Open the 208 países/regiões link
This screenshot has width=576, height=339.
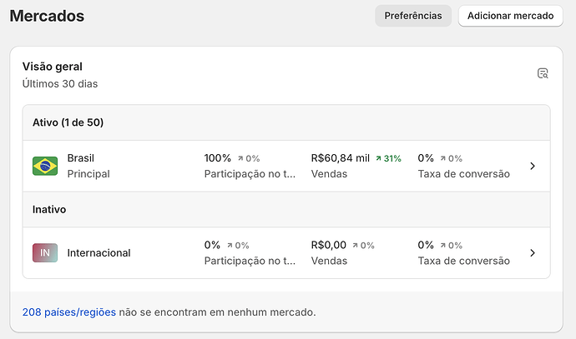(x=69, y=312)
